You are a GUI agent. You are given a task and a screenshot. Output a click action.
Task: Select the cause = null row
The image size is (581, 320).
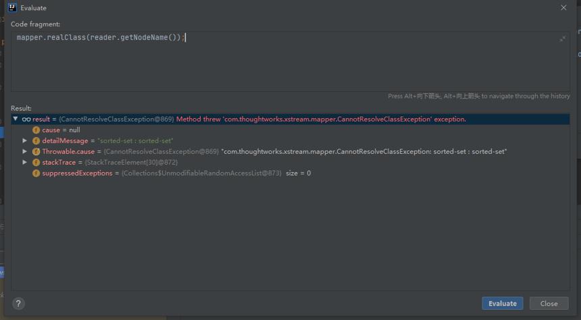(x=290, y=130)
